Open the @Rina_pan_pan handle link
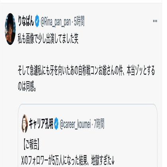Screen dimensions: 167x167 pos(55,22)
